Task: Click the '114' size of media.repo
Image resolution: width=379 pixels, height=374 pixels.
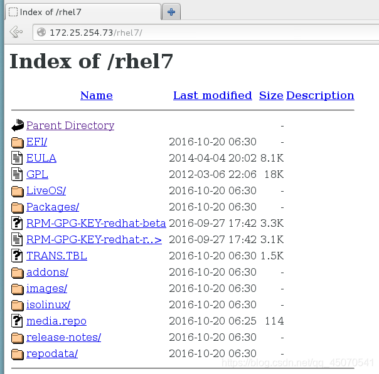Action: (x=274, y=321)
